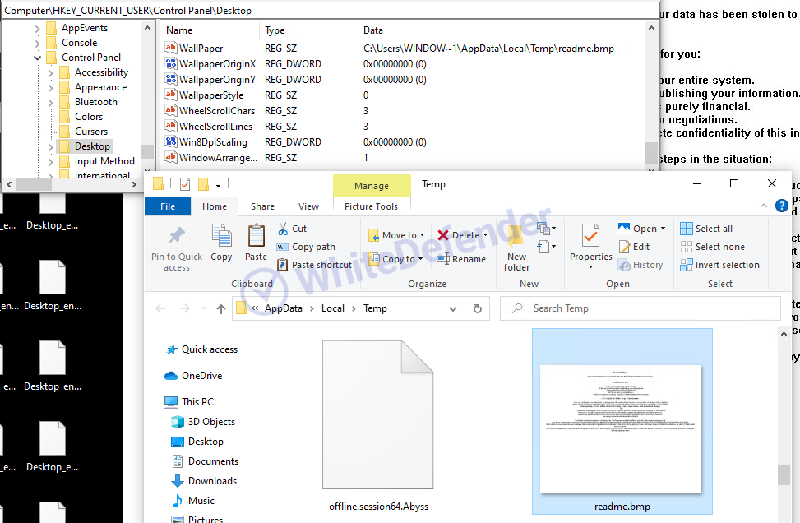The width and height of the screenshot is (800, 523).
Task: Open Quick access in navigation pane
Action: 201,349
